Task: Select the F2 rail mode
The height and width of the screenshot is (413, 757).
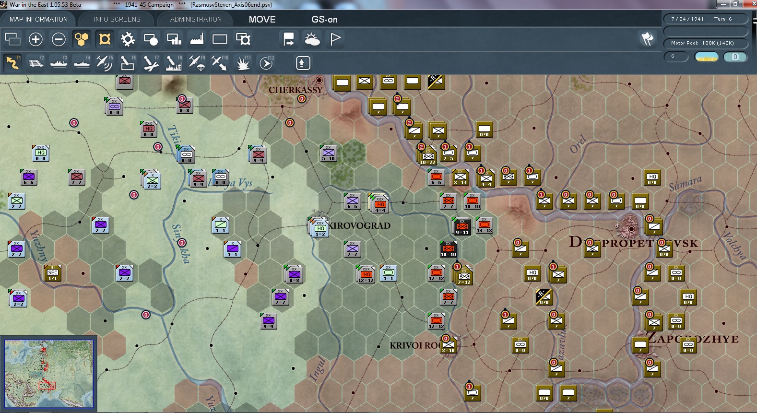Action: point(35,63)
